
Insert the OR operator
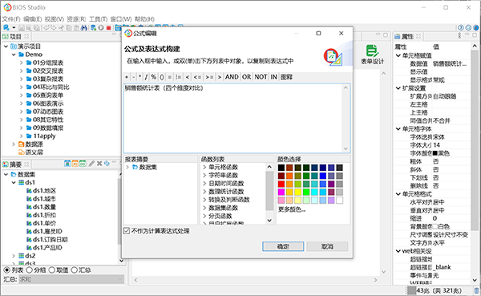click(x=247, y=77)
